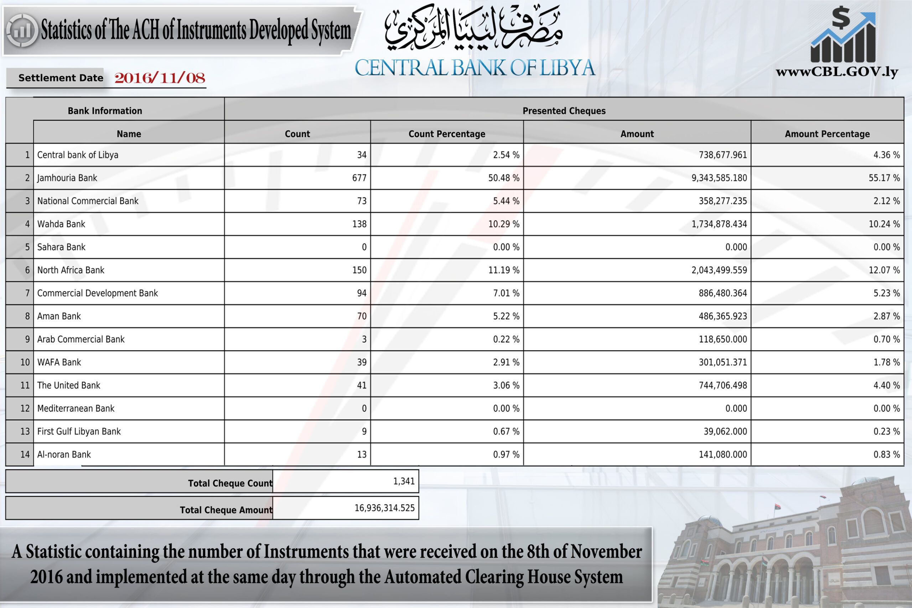The width and height of the screenshot is (912, 608).
Task: Click WAFA Bank count percentage 2.91 %
Action: (506, 362)
